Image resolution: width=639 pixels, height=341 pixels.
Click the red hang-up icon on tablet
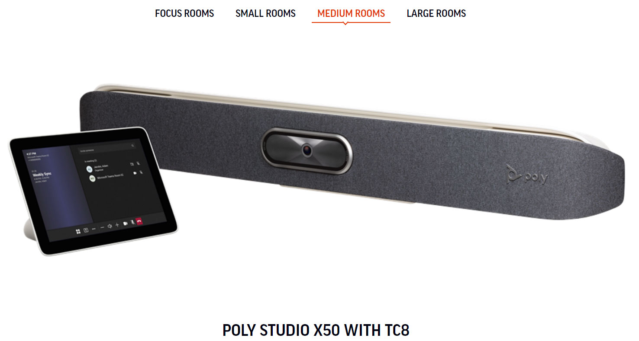pyautogui.click(x=139, y=221)
